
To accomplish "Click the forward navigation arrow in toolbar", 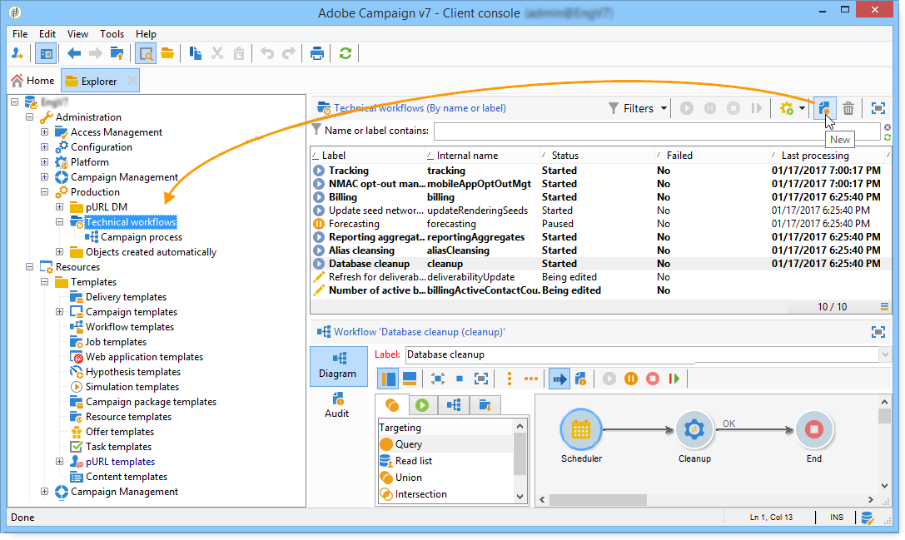I will [95, 53].
